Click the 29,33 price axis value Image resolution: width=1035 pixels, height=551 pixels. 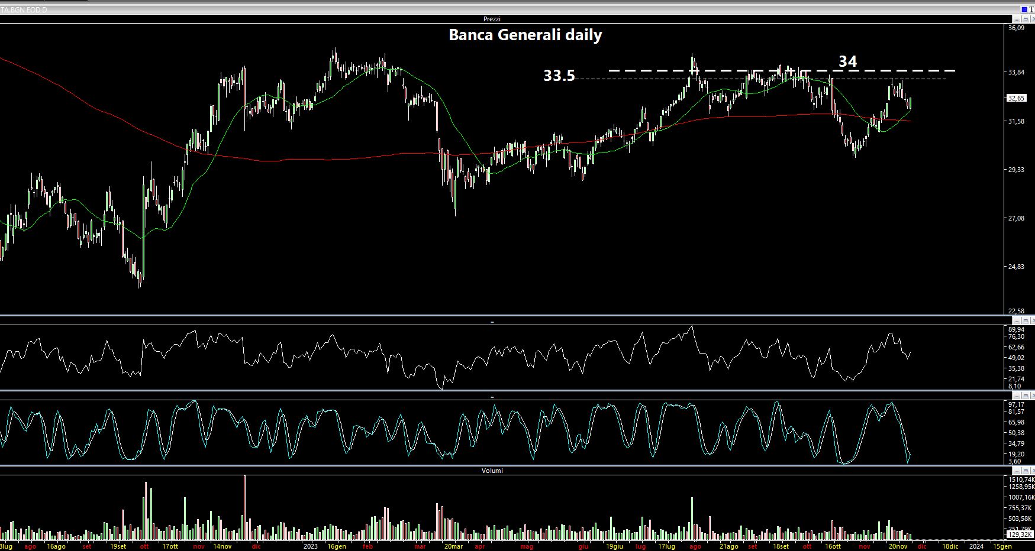[x=1016, y=170]
